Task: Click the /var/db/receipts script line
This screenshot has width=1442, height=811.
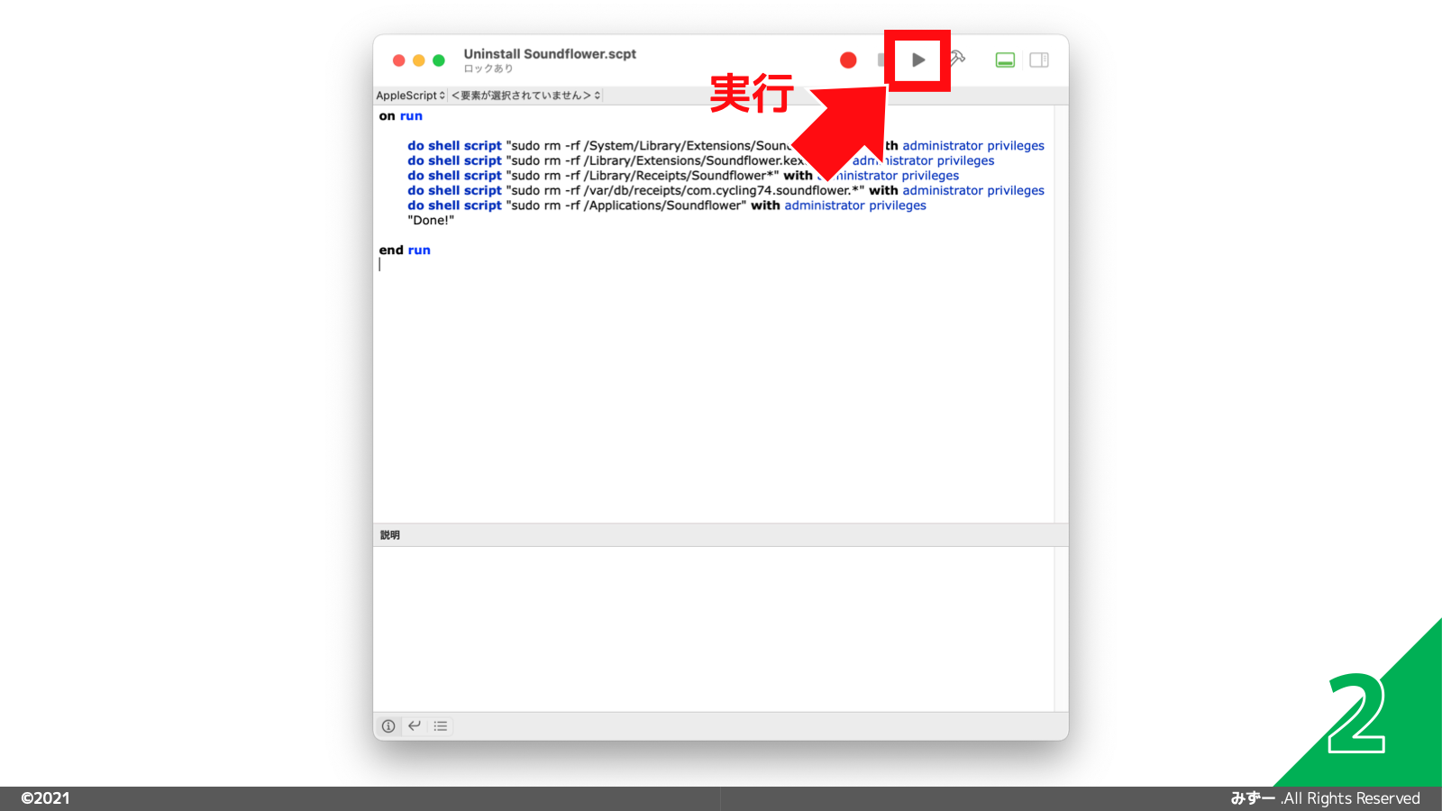Action: [726, 191]
